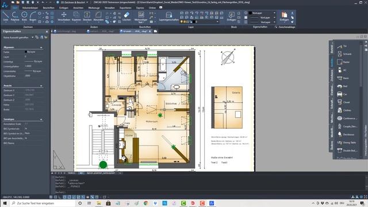The image size is (368, 207).
Task: Open the Ansichten ribbon tab
Action: (78, 7)
